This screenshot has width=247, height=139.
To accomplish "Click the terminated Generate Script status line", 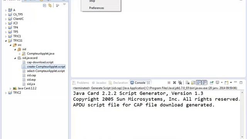I will (x=155, y=88).
